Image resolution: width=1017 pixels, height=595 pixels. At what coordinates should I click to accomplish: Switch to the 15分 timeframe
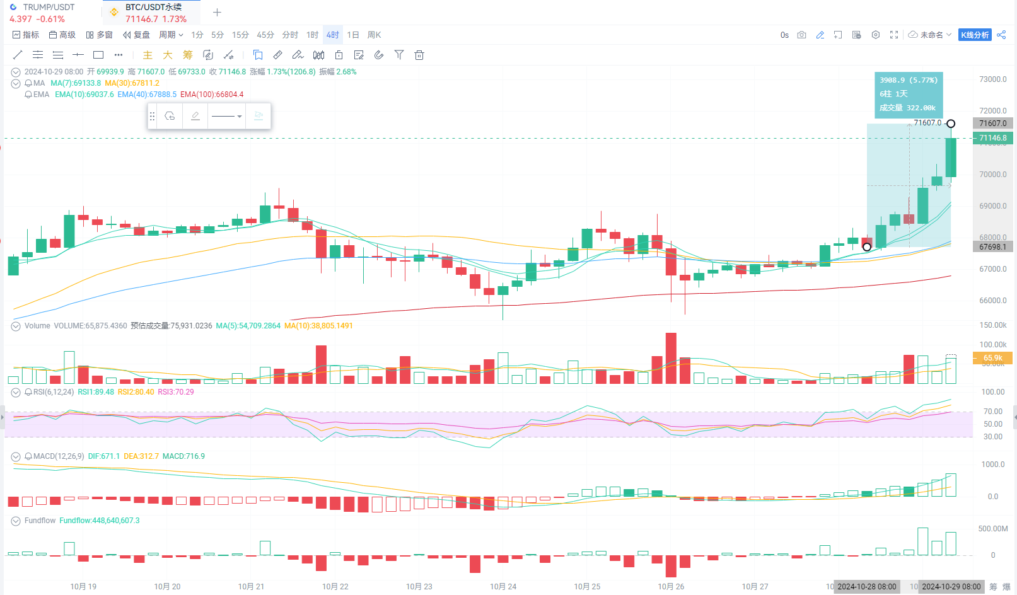click(x=240, y=35)
